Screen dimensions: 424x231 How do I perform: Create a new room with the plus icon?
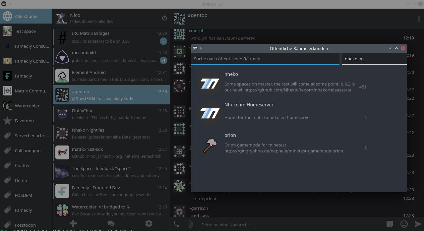(73, 223)
